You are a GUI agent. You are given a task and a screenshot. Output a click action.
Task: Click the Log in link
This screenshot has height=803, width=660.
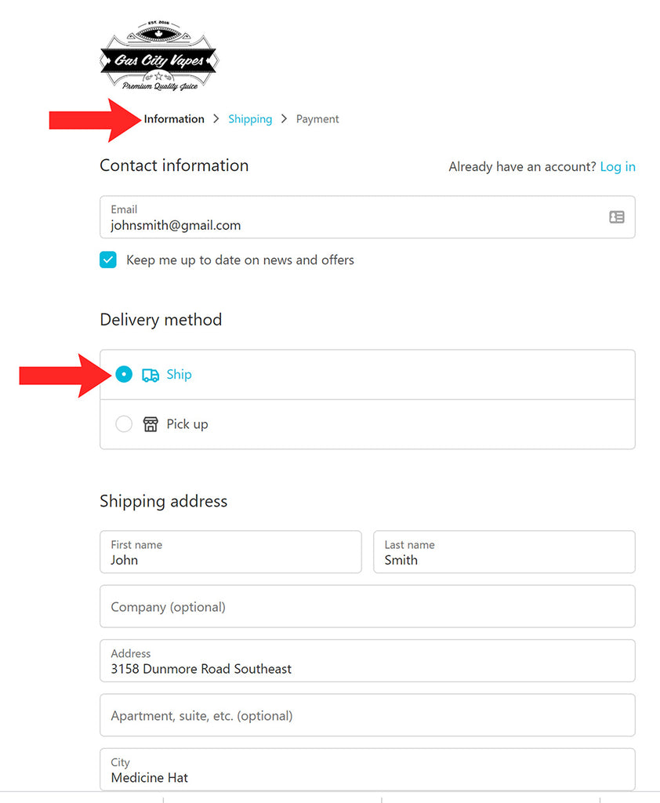[x=618, y=167]
